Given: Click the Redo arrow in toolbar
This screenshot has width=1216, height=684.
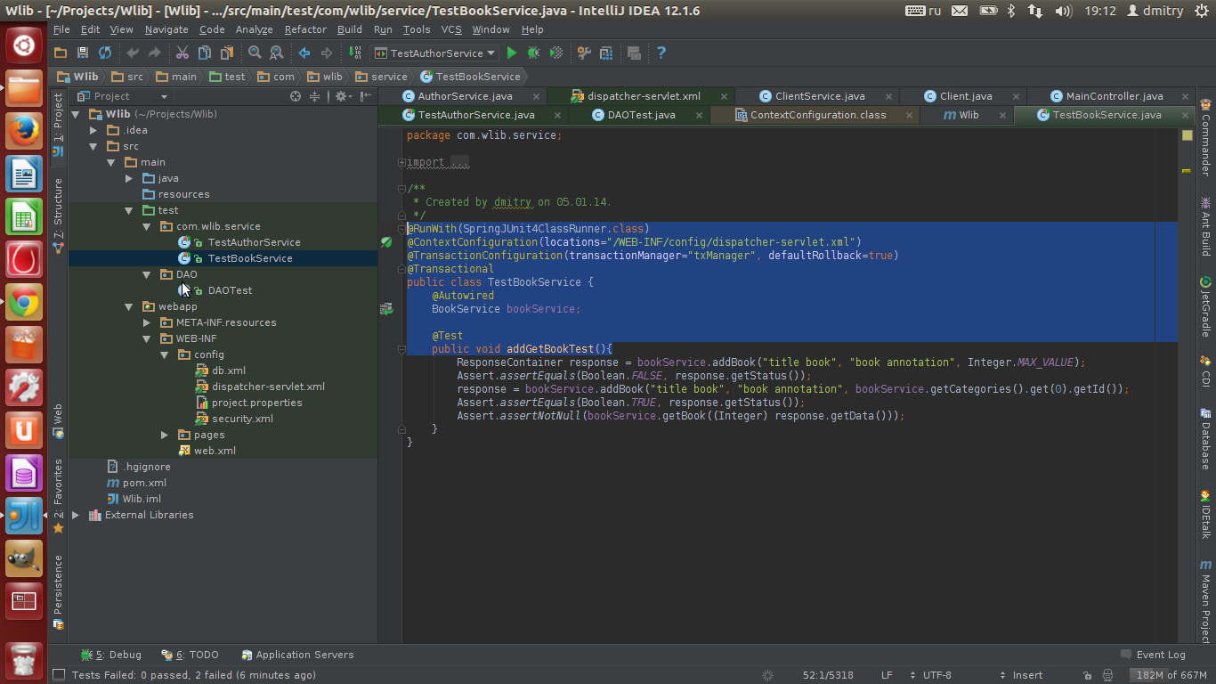Looking at the screenshot, I should 155,53.
